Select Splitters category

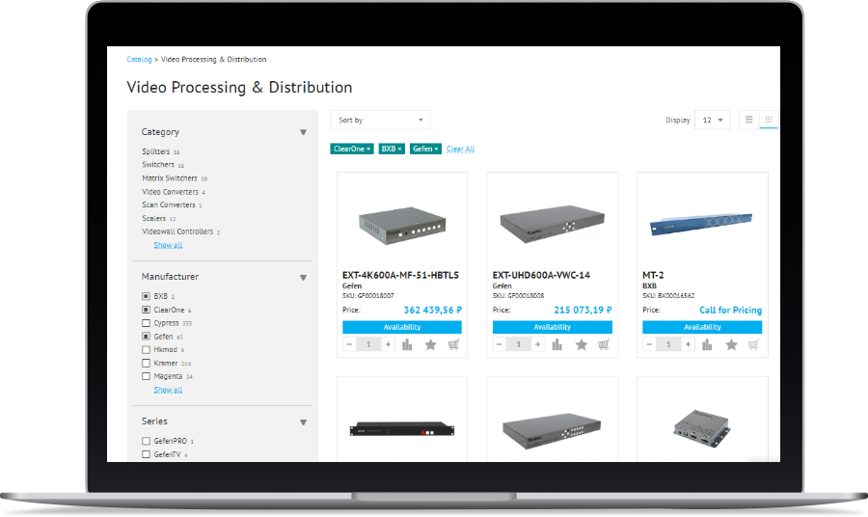[156, 151]
